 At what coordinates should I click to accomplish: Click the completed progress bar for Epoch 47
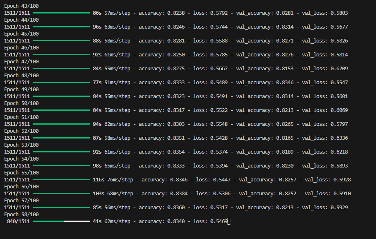[61, 69]
